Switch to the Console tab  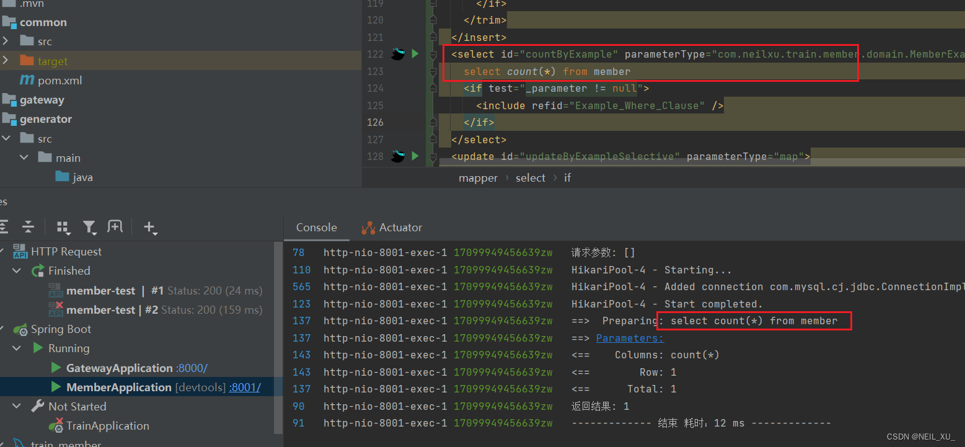point(316,228)
